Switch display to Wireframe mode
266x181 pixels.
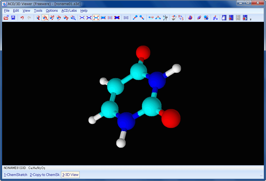pyautogui.click(x=82, y=18)
